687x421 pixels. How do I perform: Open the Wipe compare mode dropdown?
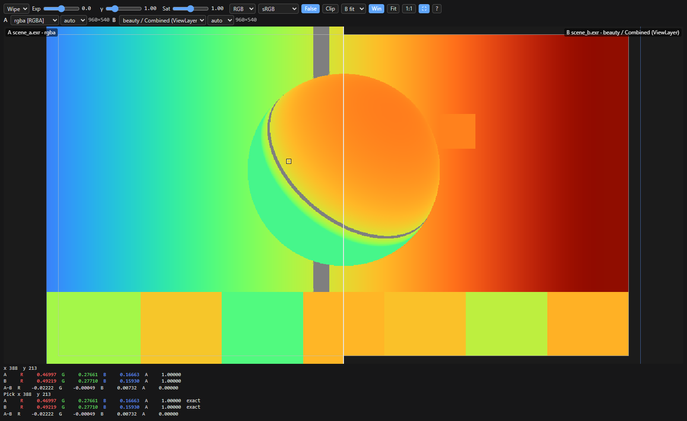tap(16, 9)
